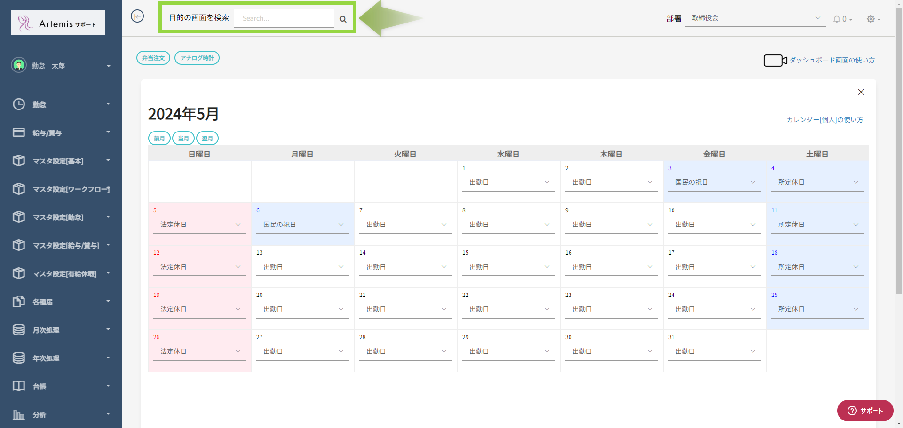Click the 給与/賞与 card icon

[x=19, y=132]
